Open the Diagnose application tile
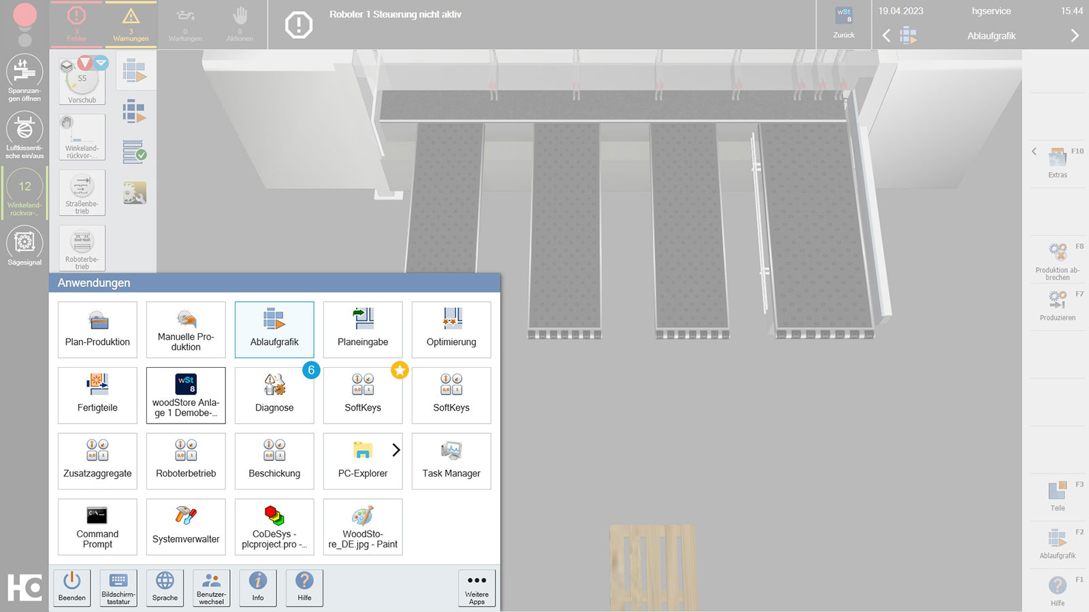The width and height of the screenshot is (1089, 612). click(274, 395)
